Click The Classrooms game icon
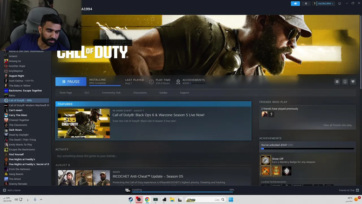Image resolution: width=362 pixels, height=204 pixels. pos(6,125)
